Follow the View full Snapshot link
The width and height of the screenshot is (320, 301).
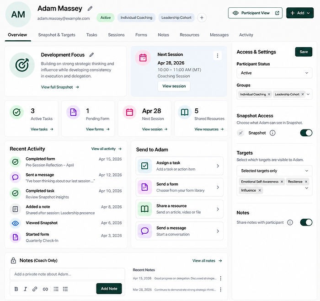point(60,87)
